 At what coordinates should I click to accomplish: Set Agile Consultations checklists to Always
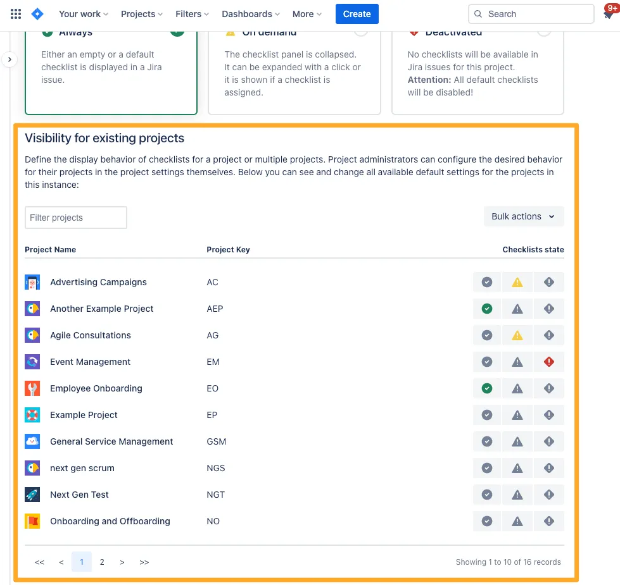click(487, 335)
